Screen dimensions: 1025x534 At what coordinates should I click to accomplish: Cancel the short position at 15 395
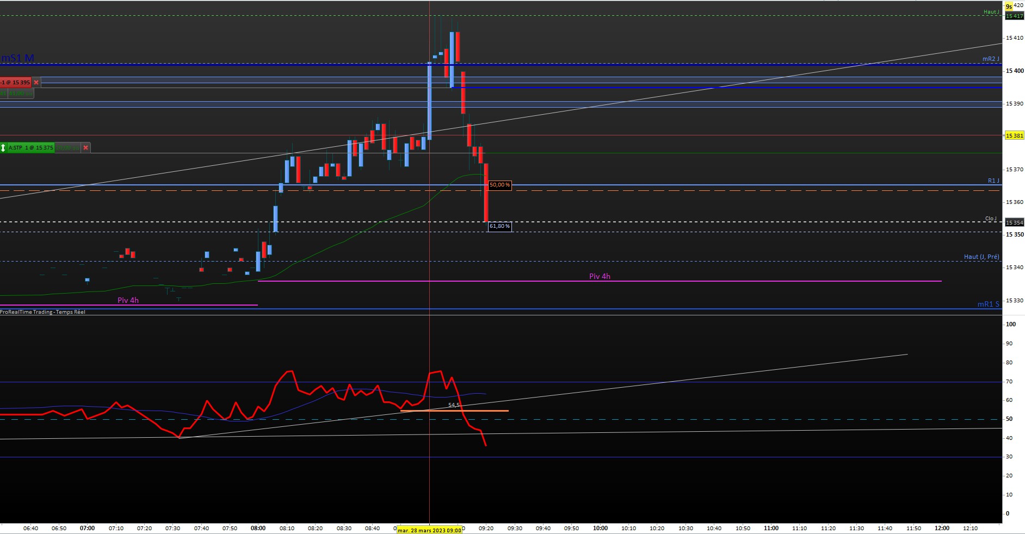[x=36, y=83]
